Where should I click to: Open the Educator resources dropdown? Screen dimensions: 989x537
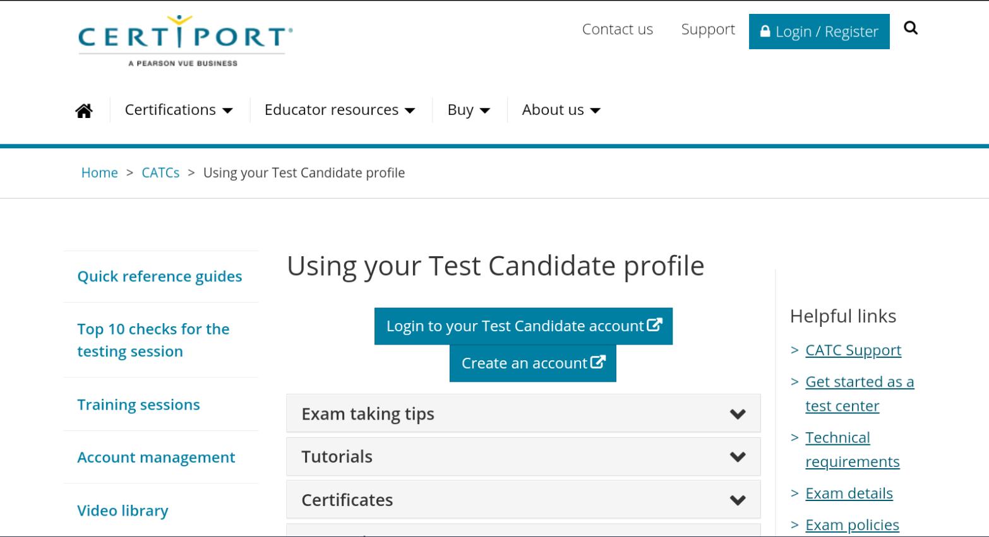pos(340,110)
